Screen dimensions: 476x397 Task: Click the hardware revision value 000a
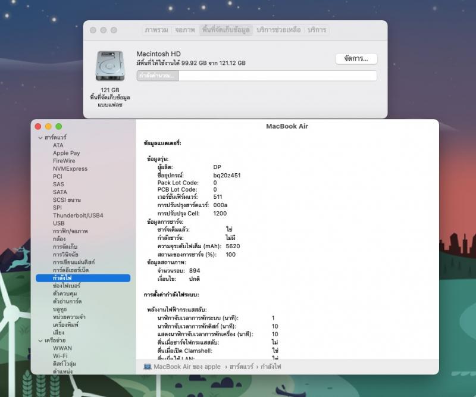pos(220,205)
